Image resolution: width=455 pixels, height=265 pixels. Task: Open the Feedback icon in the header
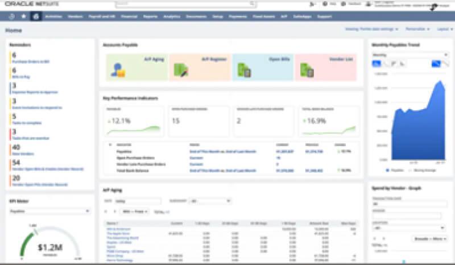point(344,4)
